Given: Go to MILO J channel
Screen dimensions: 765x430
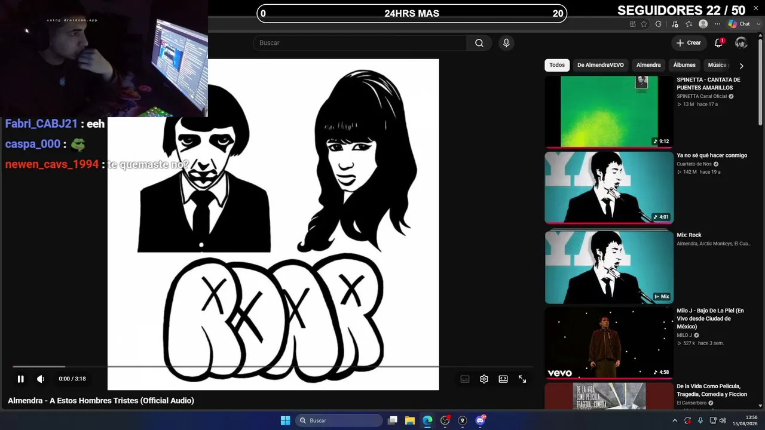Looking at the screenshot, I should point(684,335).
